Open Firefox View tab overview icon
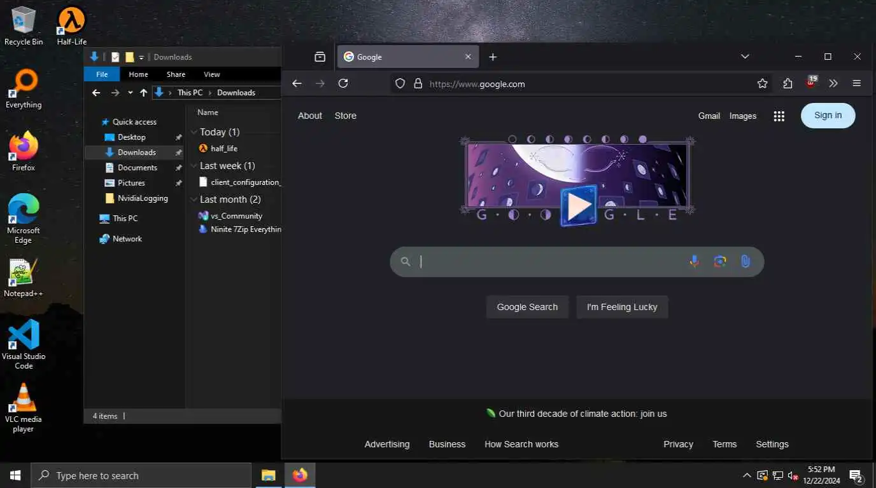 pyautogui.click(x=320, y=57)
